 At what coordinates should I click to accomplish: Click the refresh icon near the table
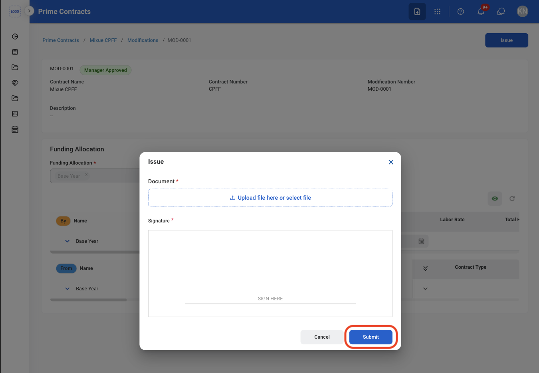pyautogui.click(x=512, y=198)
